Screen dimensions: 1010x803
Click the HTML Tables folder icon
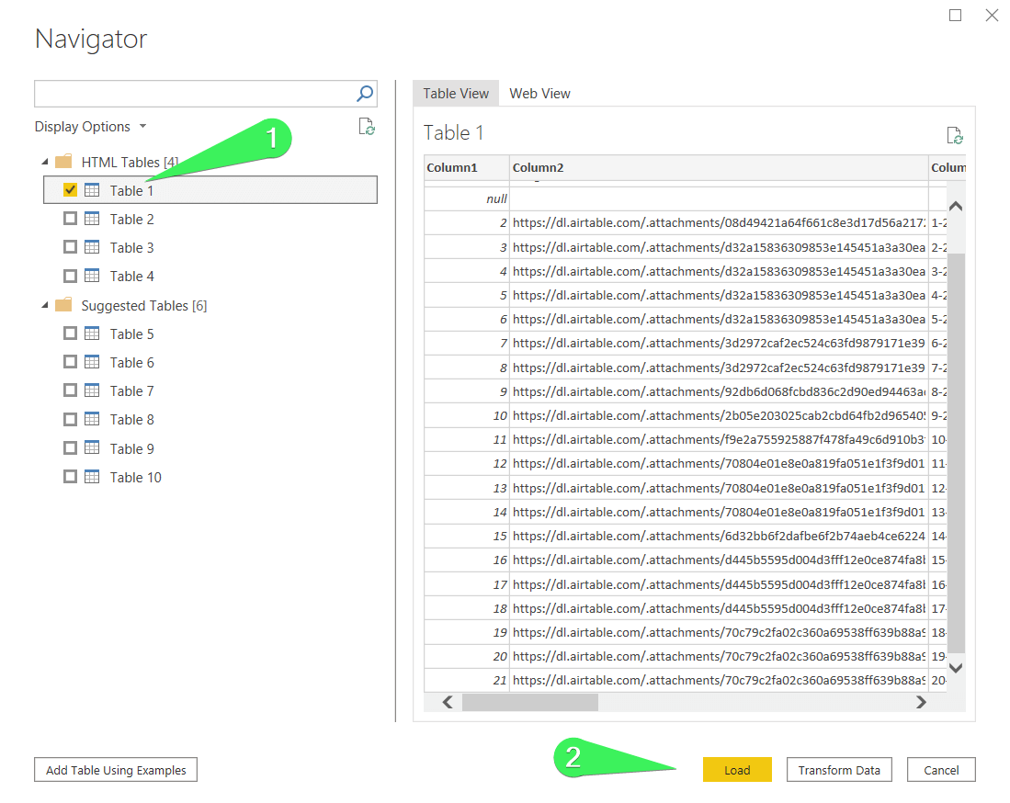pos(63,161)
